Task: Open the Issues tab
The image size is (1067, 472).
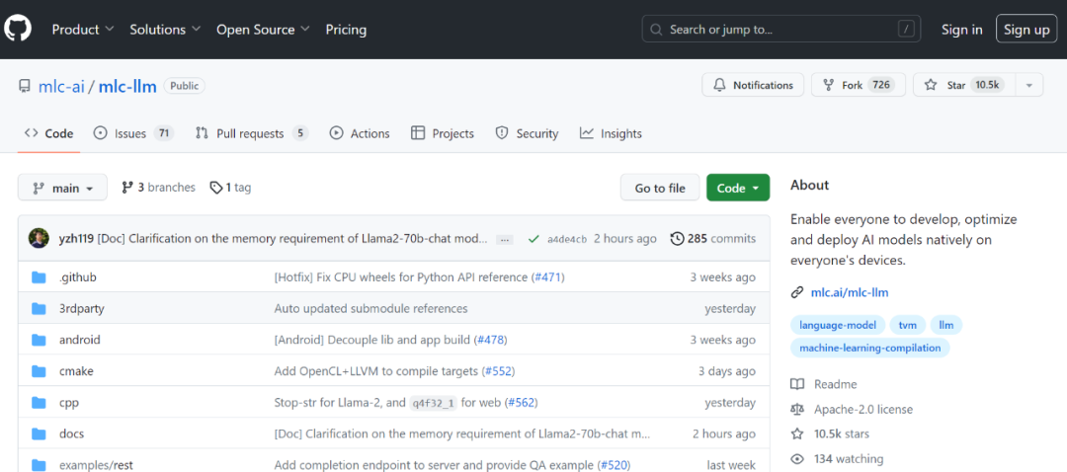Action: coord(133,133)
